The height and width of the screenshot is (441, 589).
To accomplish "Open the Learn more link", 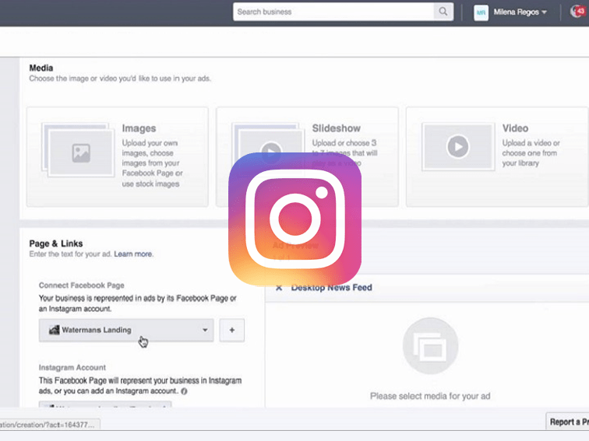I will 133,254.
